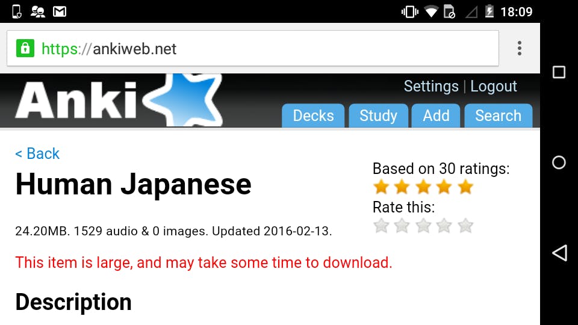Tap the phone device notification icon
The image size is (578, 325).
click(x=17, y=12)
